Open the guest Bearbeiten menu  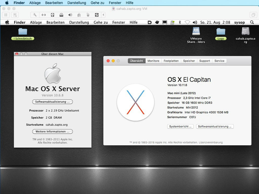pos(55,22)
